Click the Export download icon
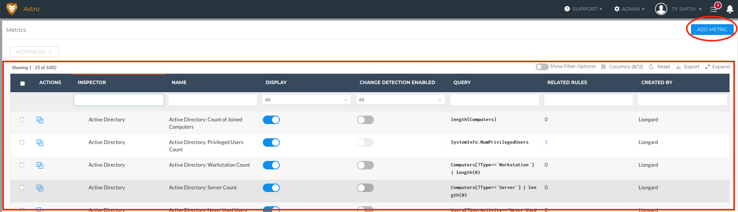The width and height of the screenshot is (738, 212). click(x=678, y=67)
